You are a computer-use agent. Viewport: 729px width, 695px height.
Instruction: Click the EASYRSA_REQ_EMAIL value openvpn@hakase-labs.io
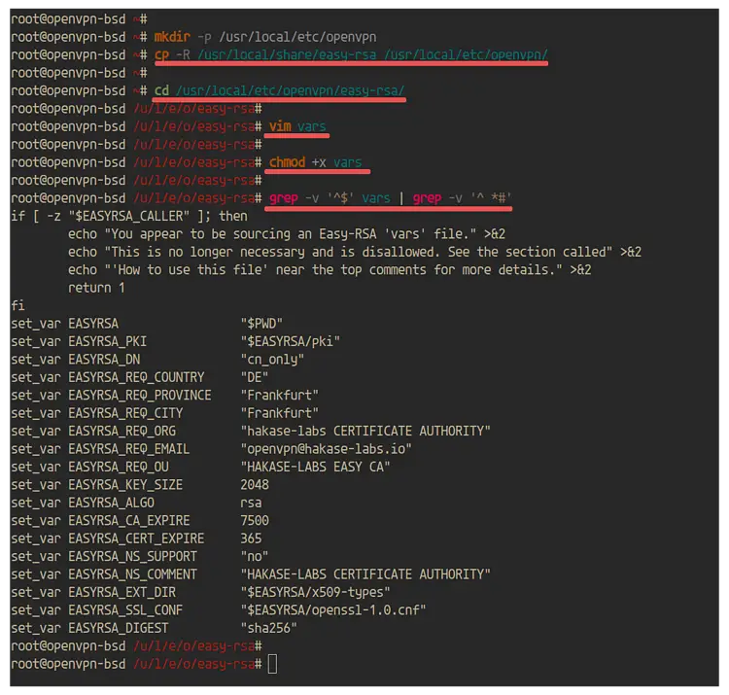[326, 449]
